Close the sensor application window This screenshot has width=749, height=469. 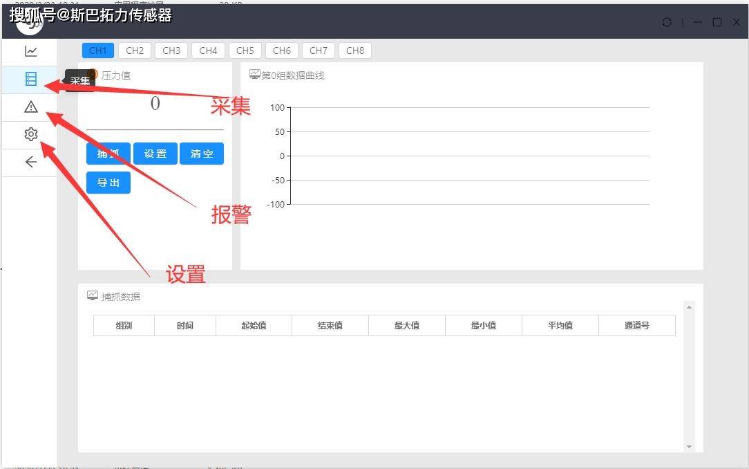pos(737,22)
